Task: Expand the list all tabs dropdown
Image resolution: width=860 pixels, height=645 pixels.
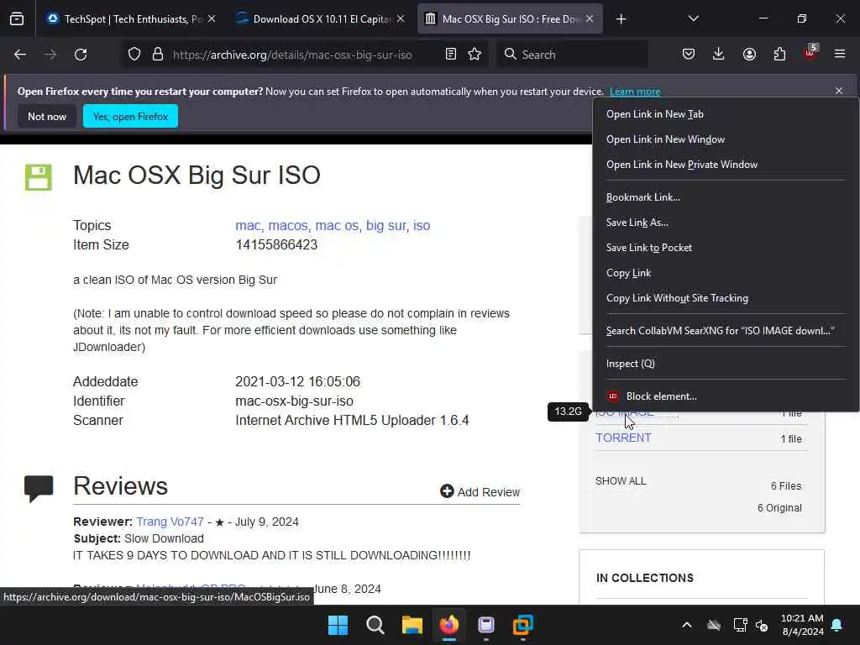Action: click(x=693, y=19)
